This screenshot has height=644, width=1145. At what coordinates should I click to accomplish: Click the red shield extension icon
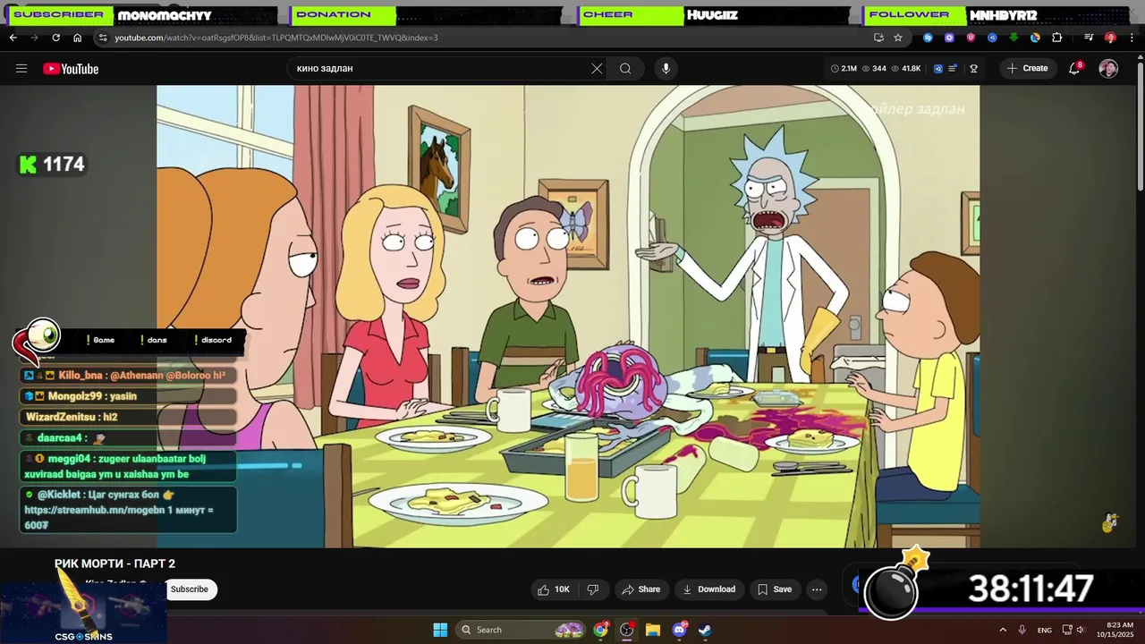click(x=971, y=38)
